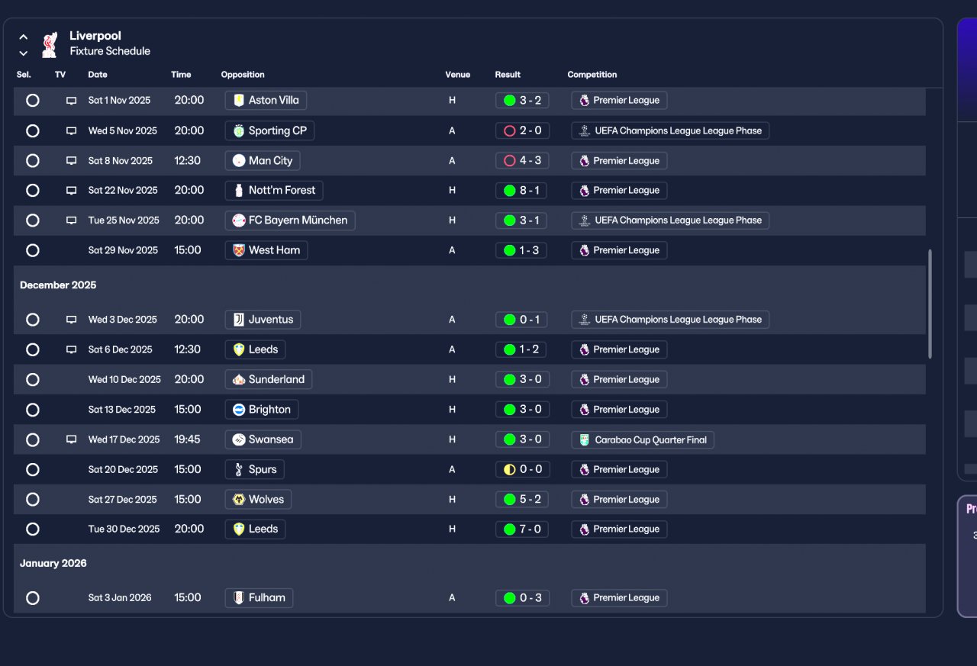Click green win indicator for Nott'm Forest result

coord(509,191)
